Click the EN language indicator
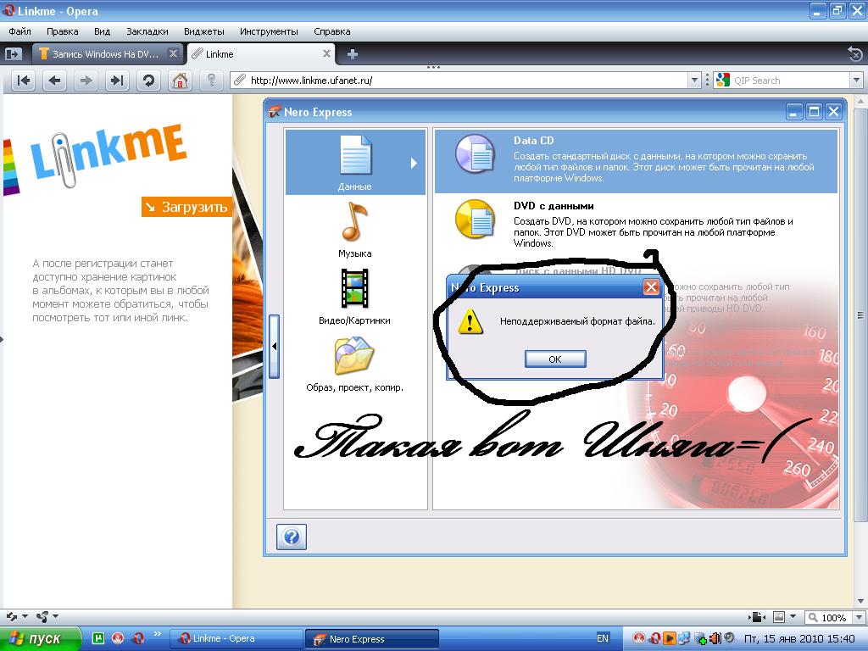 coord(603,638)
